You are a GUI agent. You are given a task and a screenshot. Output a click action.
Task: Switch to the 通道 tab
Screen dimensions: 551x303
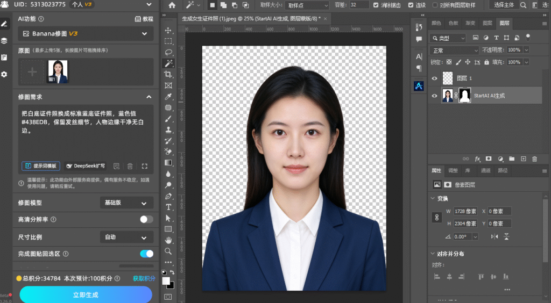(486, 170)
